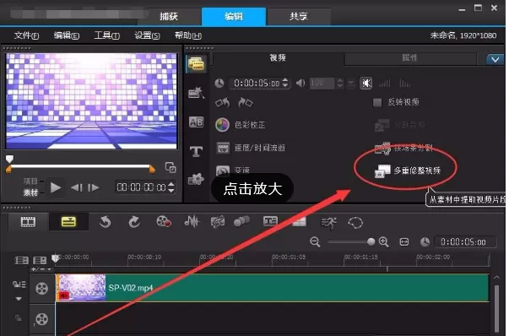
Task: Open the 变速 variable speed option
Action: 233,170
